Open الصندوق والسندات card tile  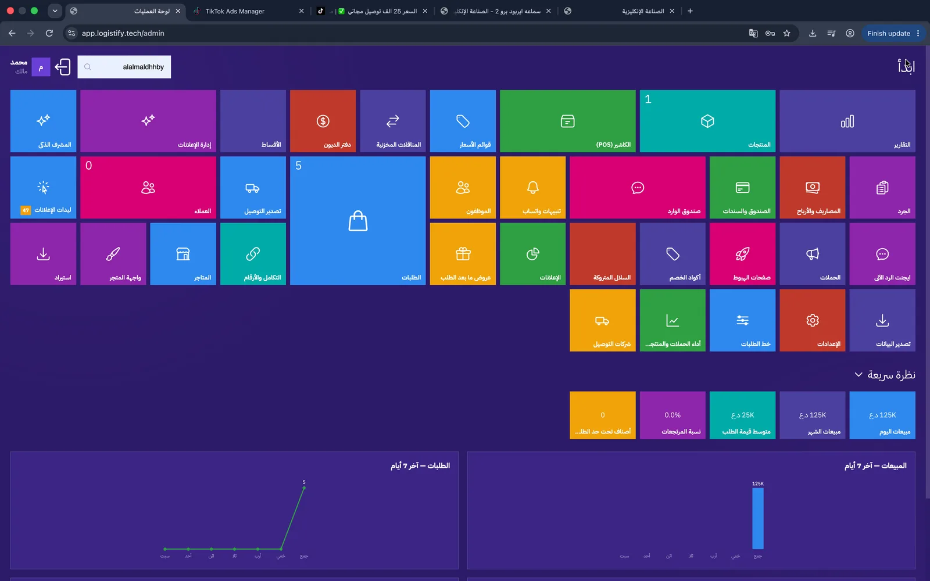[742, 188]
